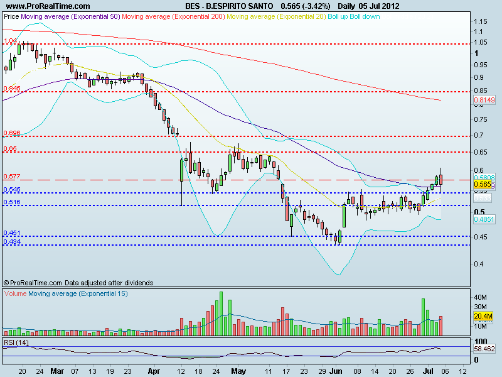
Task: Click the cyan 0.4851 lower Bollinger value tag
Action: coord(484,219)
